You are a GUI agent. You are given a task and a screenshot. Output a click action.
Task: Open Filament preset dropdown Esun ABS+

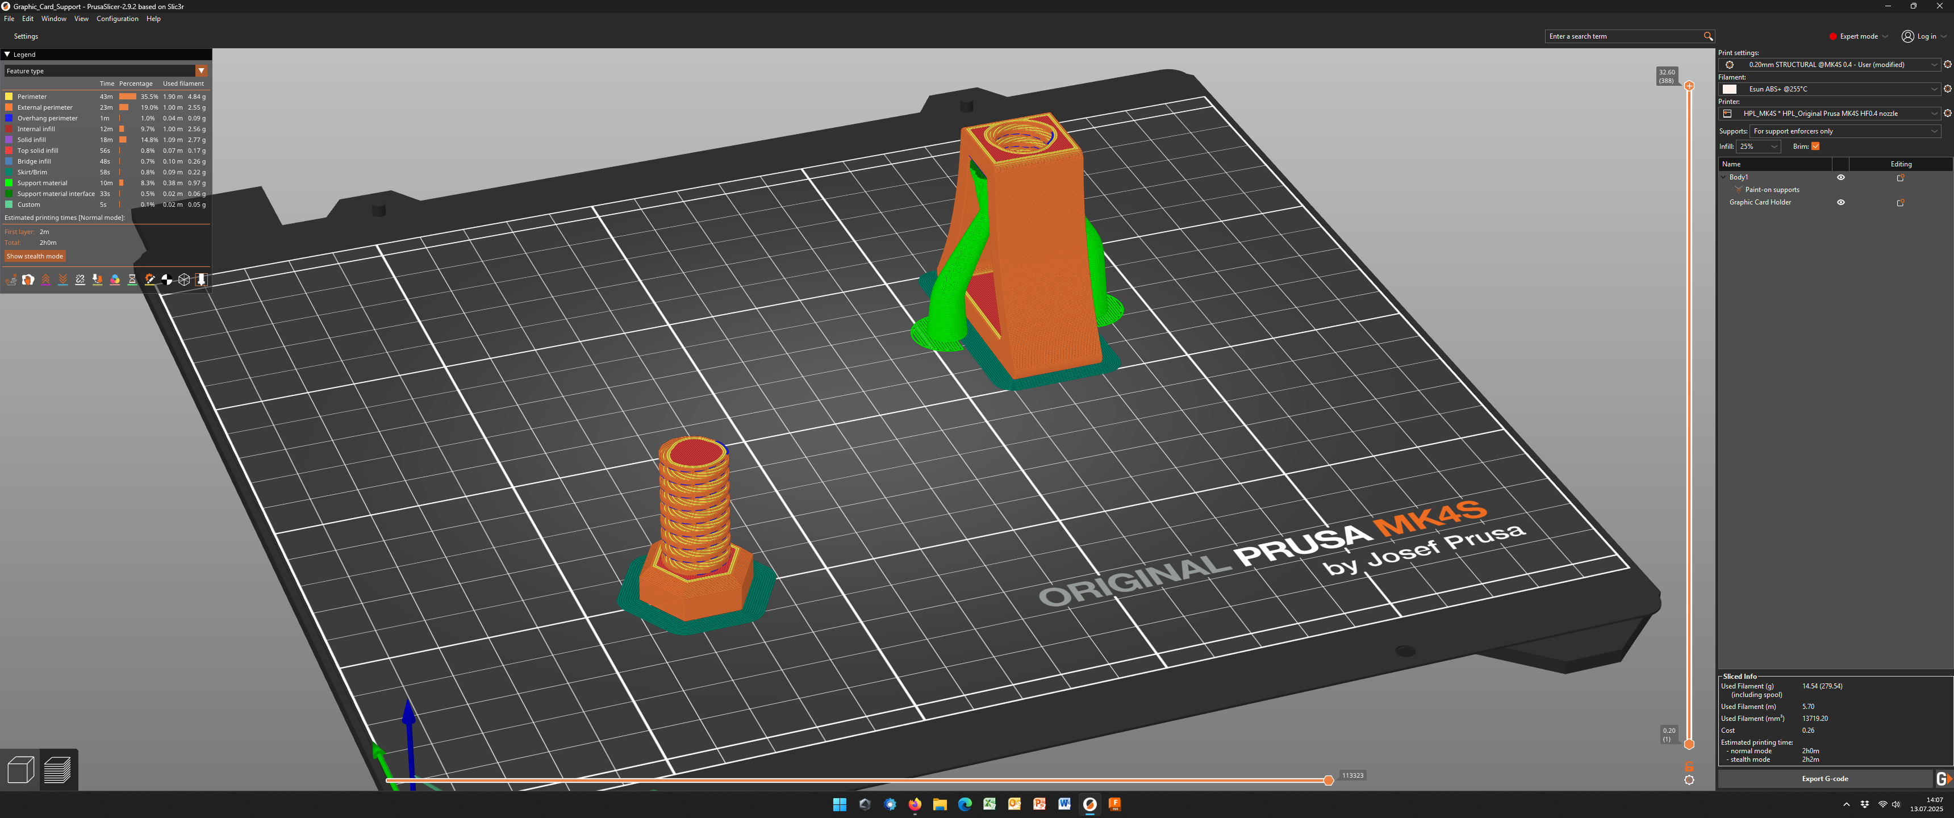click(x=1829, y=89)
